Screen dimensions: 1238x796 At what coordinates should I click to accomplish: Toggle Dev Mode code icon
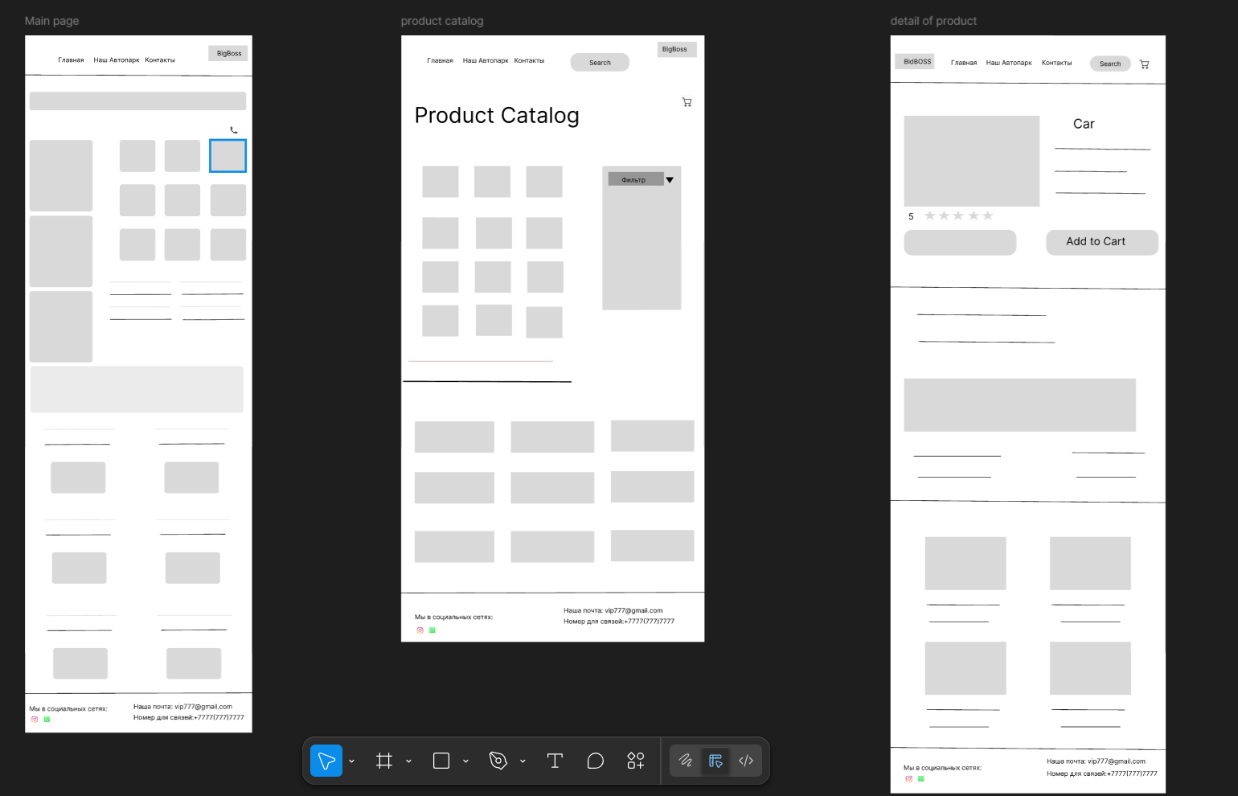(x=746, y=761)
